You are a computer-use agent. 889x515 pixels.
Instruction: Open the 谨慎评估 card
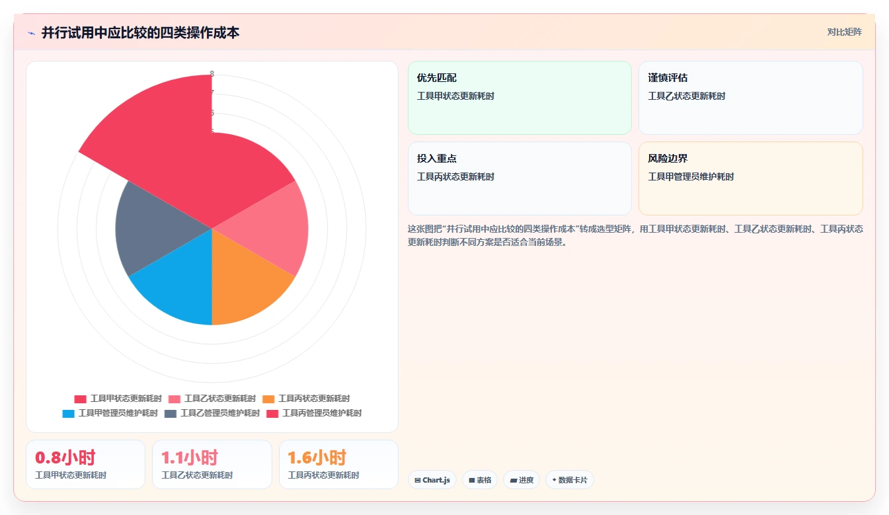(750, 98)
